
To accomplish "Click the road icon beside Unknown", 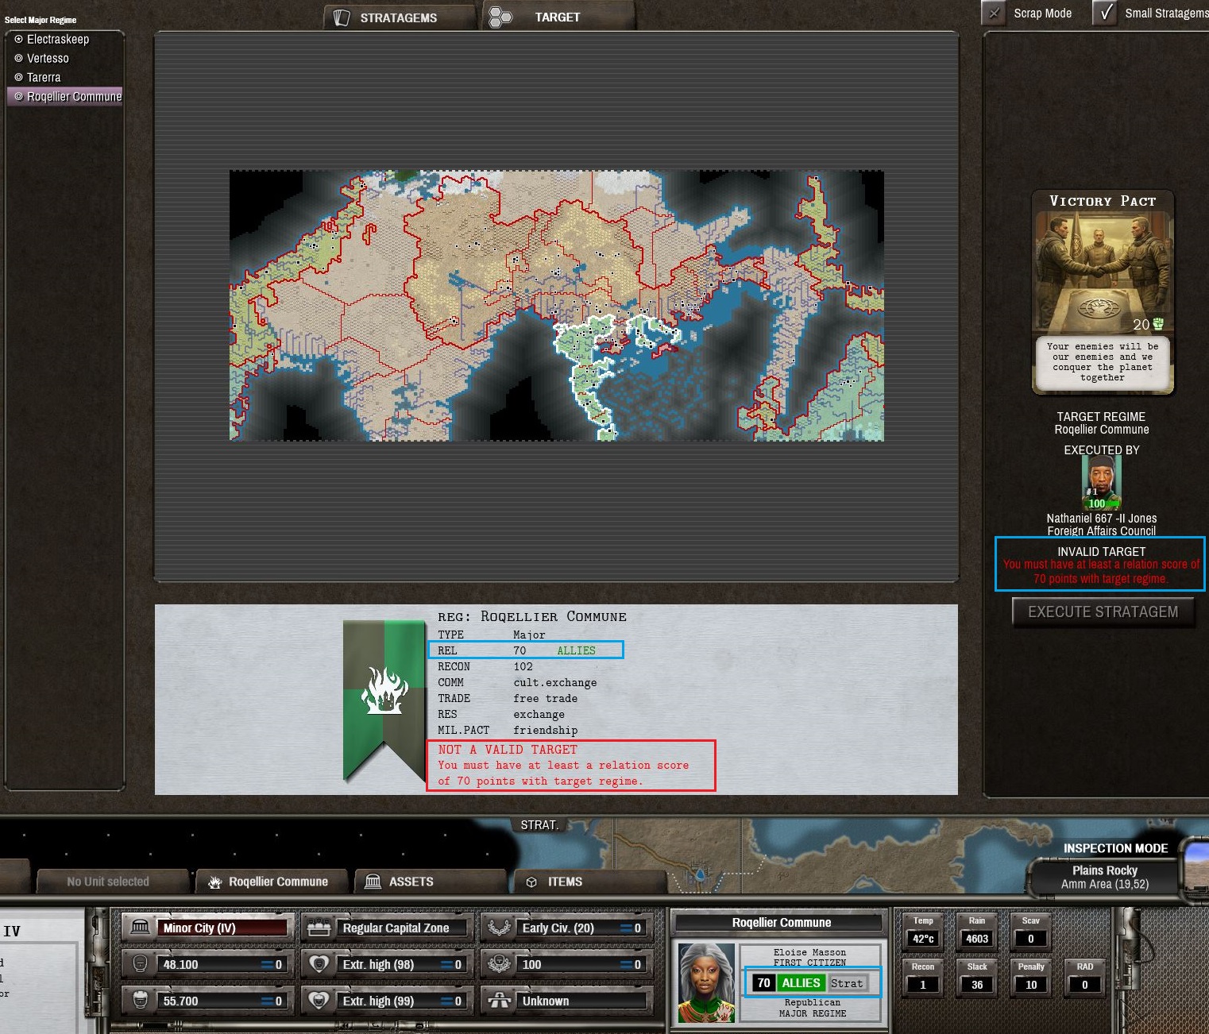I will (499, 1001).
